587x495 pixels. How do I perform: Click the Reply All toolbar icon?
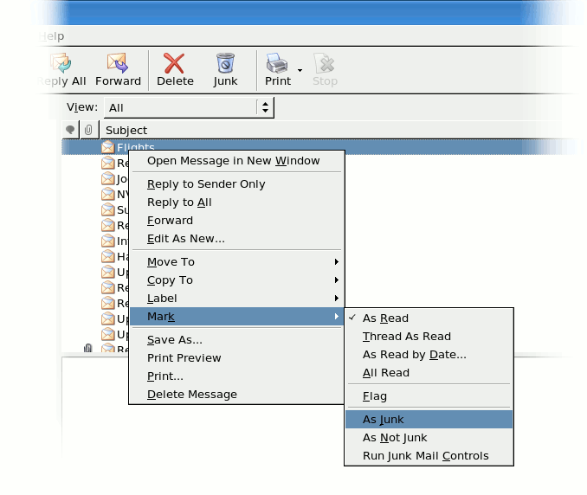(60, 64)
